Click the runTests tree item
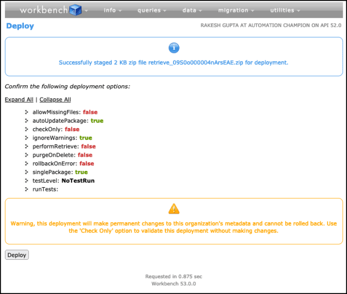The height and width of the screenshot is (294, 347). (45, 189)
